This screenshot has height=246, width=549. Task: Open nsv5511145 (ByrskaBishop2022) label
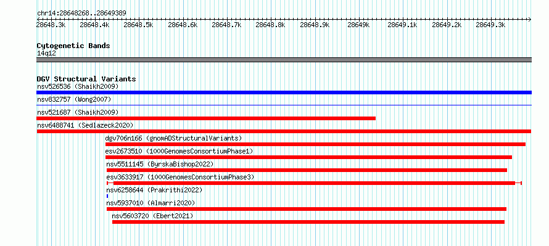(160, 164)
